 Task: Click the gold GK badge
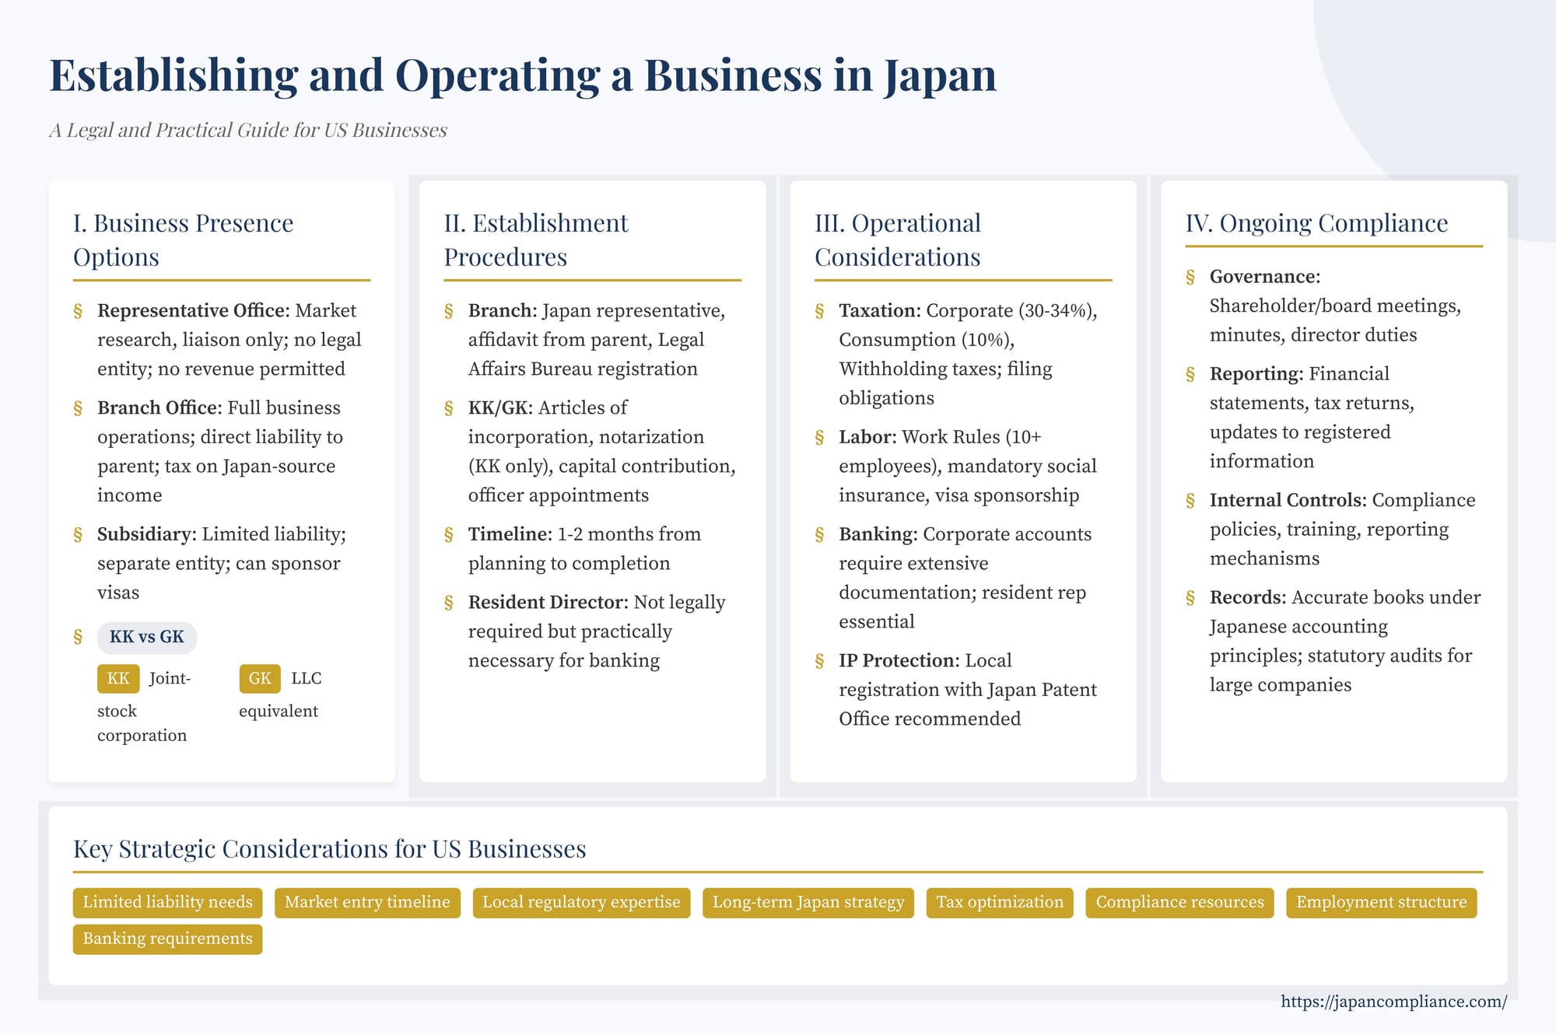(260, 678)
